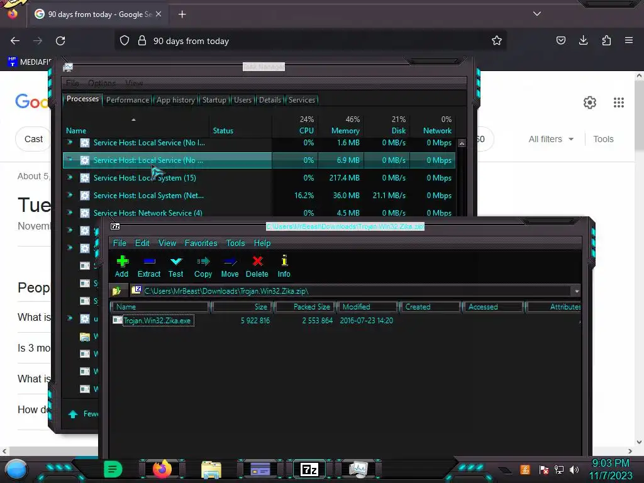Go up one folder level in 7-Zip
644x483 pixels.
(x=116, y=291)
